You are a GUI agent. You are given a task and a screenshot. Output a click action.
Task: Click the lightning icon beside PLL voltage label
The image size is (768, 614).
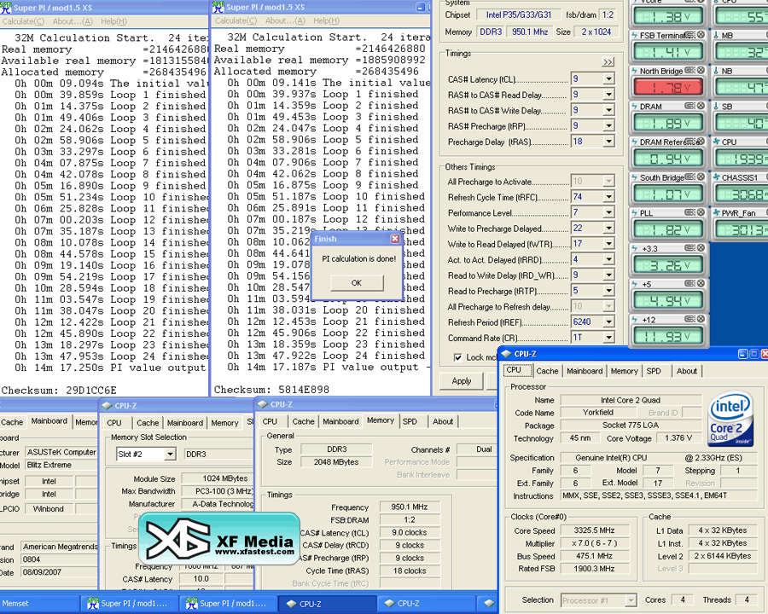[x=635, y=213]
